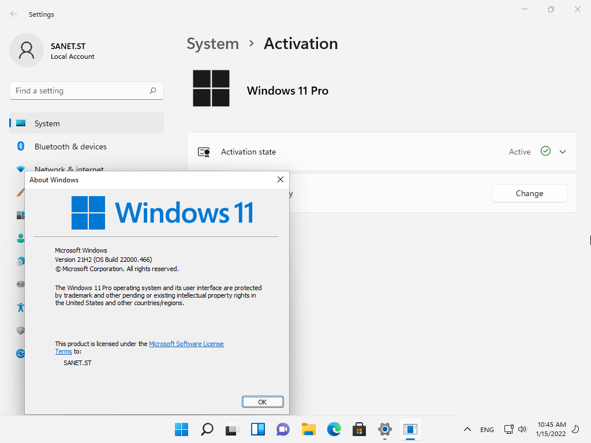Open Microsoft Store from taskbar

click(359, 429)
